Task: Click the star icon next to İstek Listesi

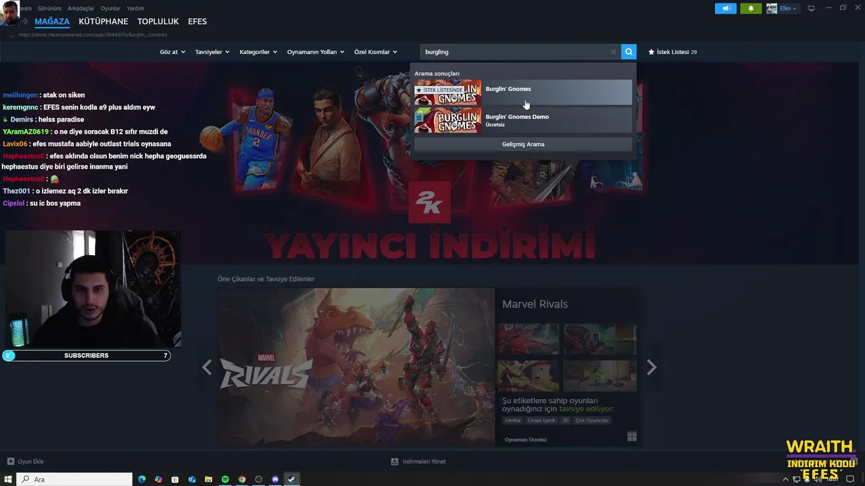Action: tap(651, 52)
